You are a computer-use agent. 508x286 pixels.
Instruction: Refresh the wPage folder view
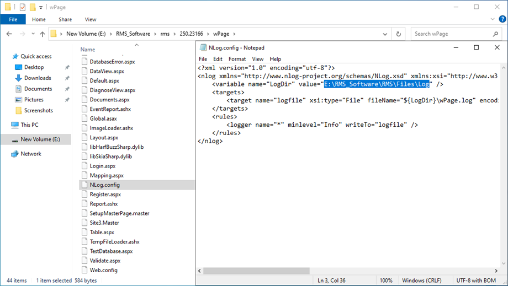pos(399,34)
